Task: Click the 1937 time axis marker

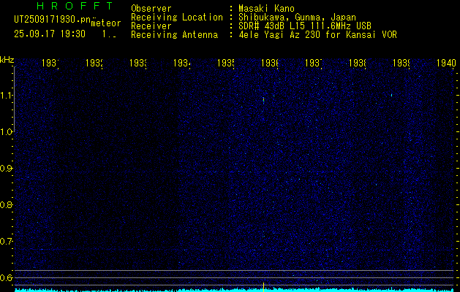Action: coord(314,64)
